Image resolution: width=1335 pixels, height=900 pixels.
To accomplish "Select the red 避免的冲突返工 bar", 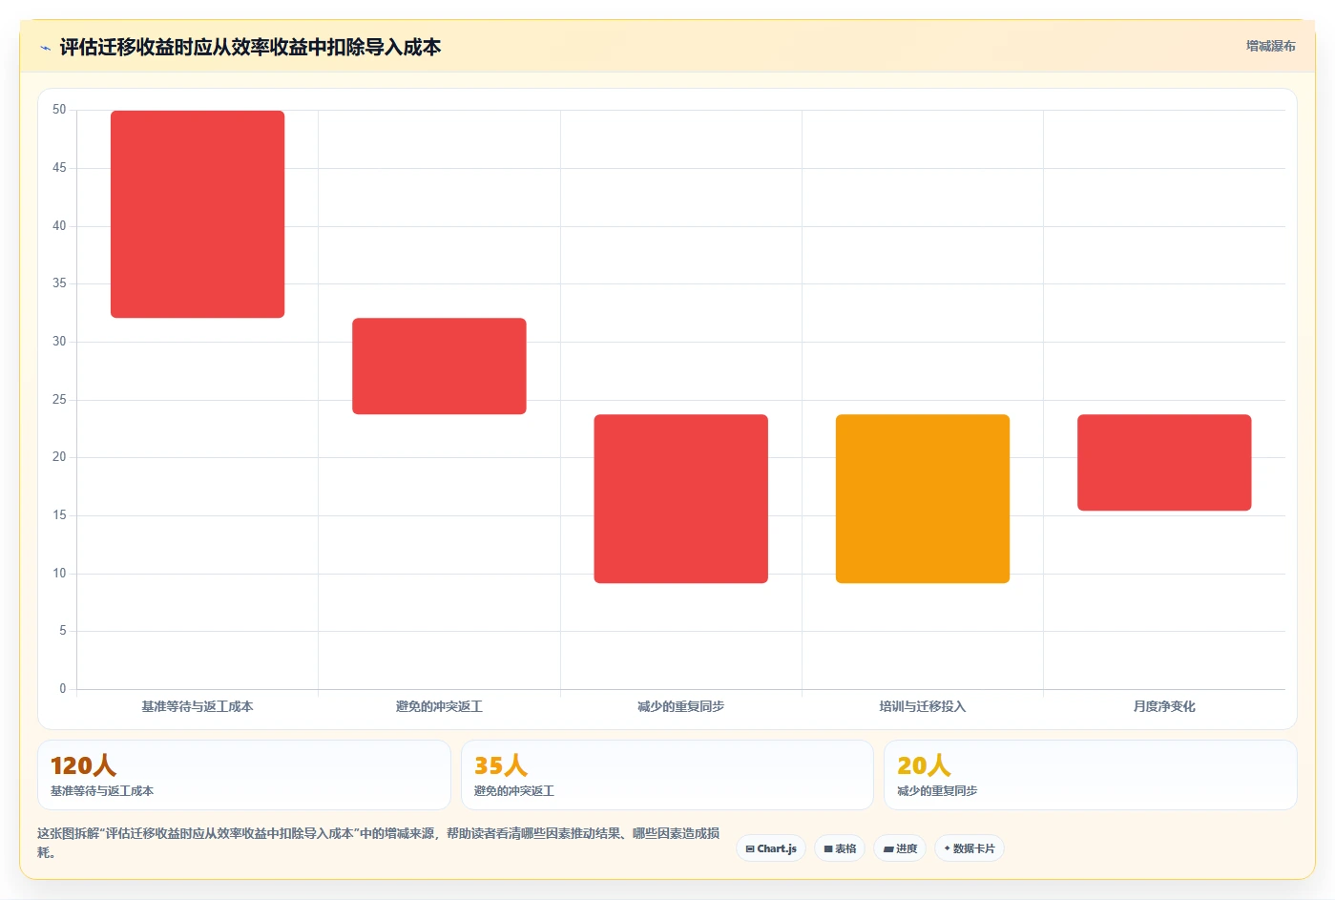I will (439, 366).
